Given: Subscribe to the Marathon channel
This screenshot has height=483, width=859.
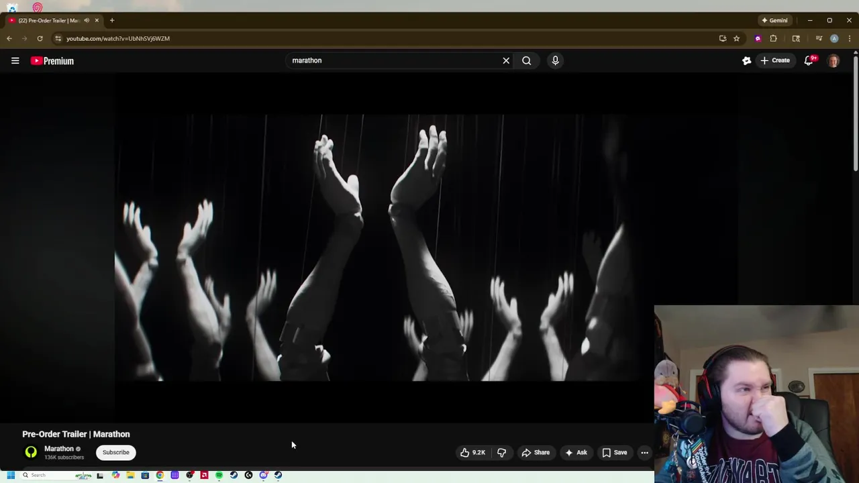Looking at the screenshot, I should click(115, 452).
